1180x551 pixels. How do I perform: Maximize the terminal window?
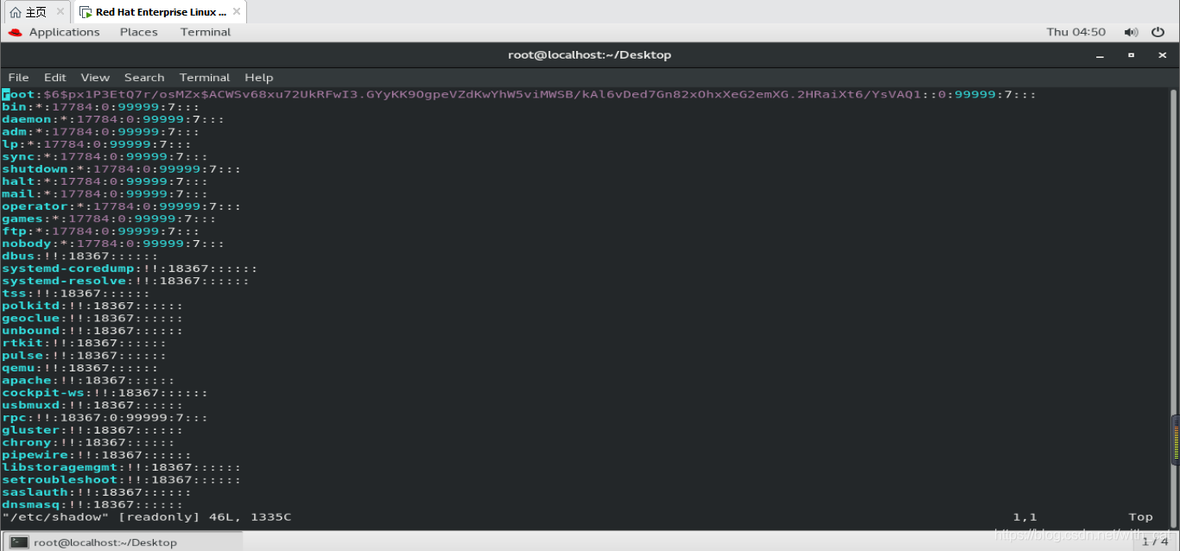[1131, 54]
